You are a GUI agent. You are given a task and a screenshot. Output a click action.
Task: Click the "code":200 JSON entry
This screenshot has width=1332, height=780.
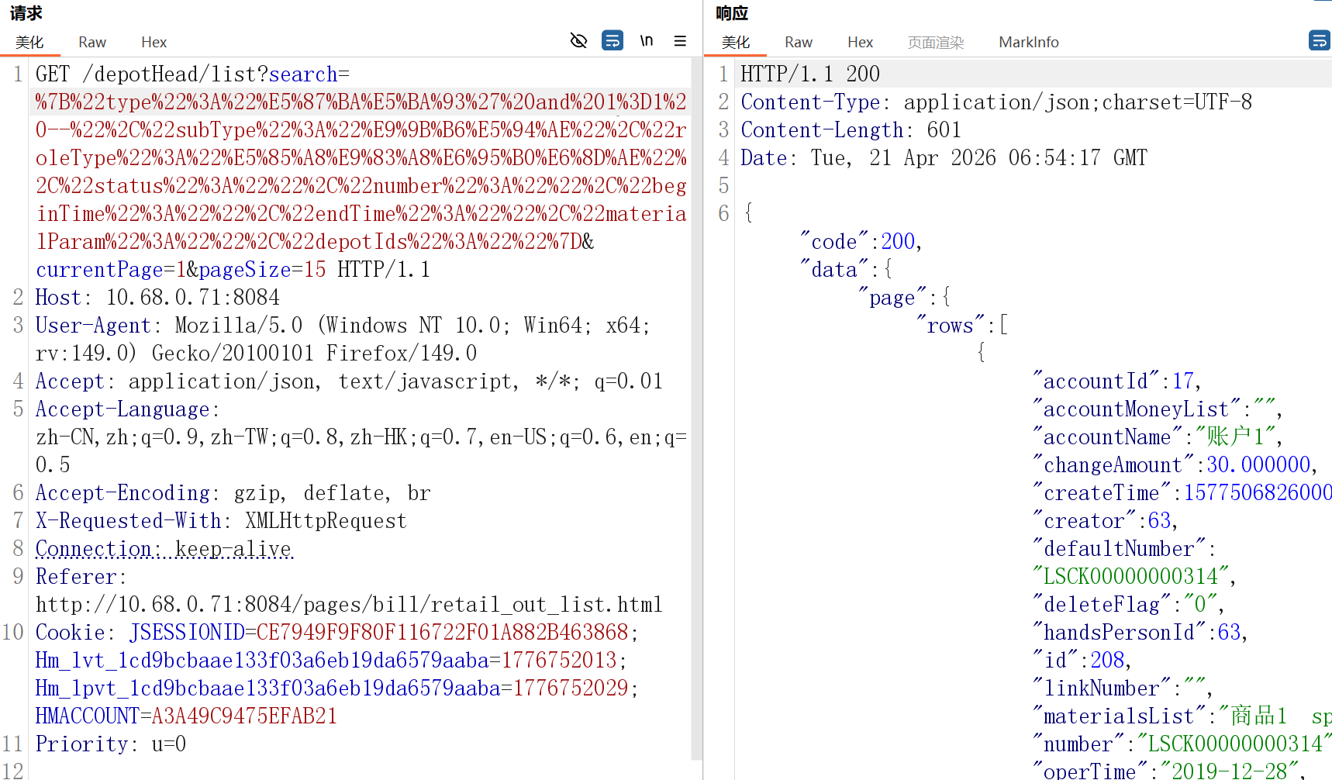pyautogui.click(x=861, y=242)
